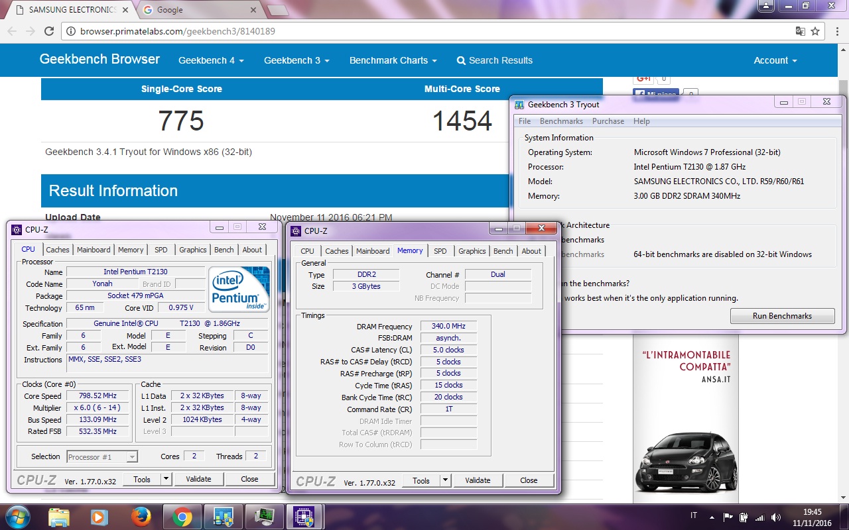Screen dimensions: 849x530
Task: Click the single-core score 775
Action: coord(181,121)
